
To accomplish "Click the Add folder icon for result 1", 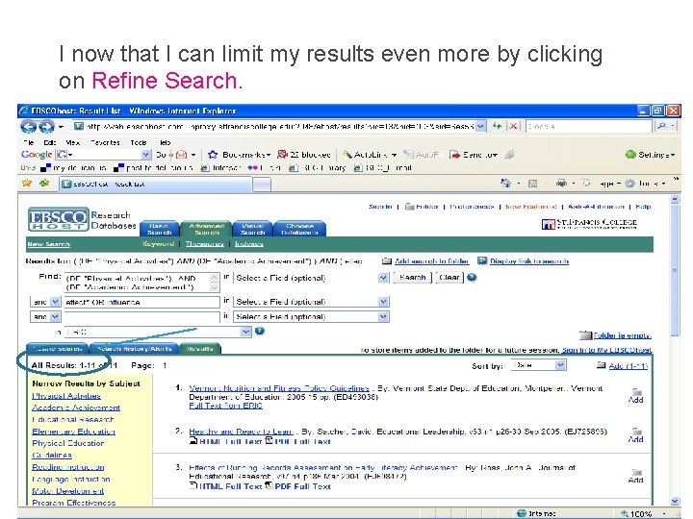I will pos(636,391).
